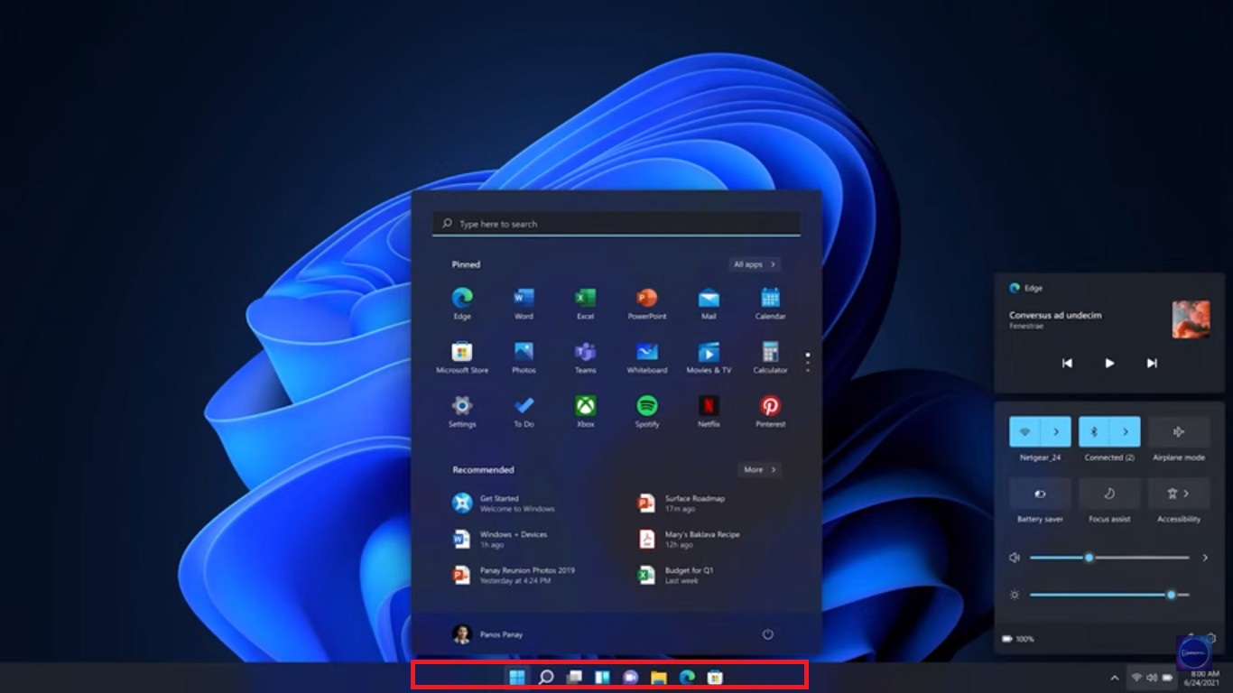Toggle Bluetooth in quick settings
Viewport: 1233px width, 693px height.
coord(1094,431)
